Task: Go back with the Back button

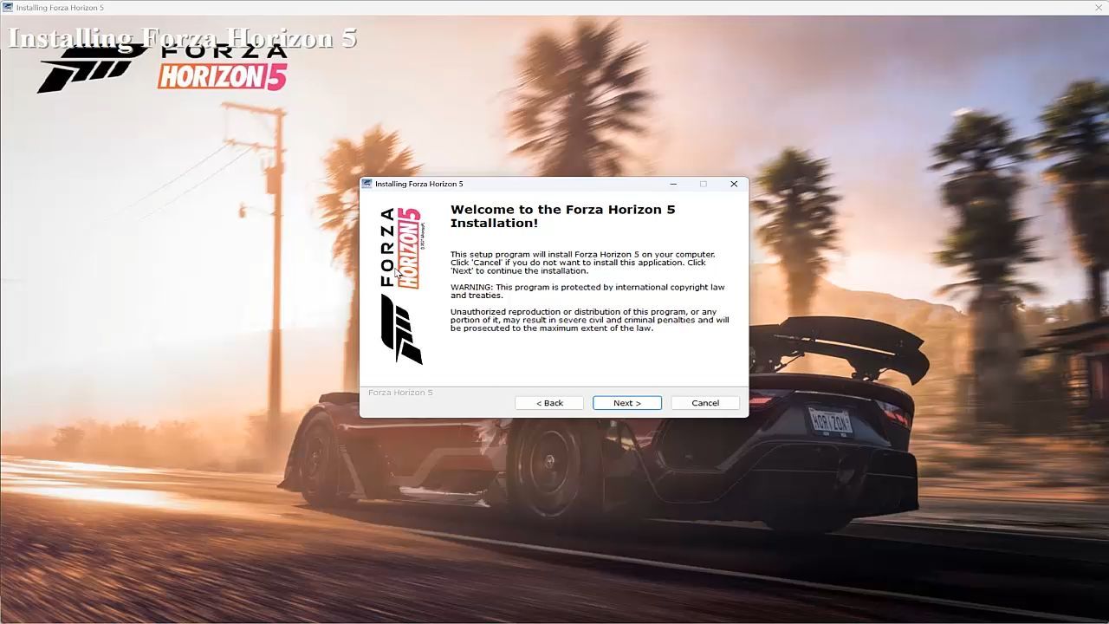Action: pyautogui.click(x=549, y=403)
